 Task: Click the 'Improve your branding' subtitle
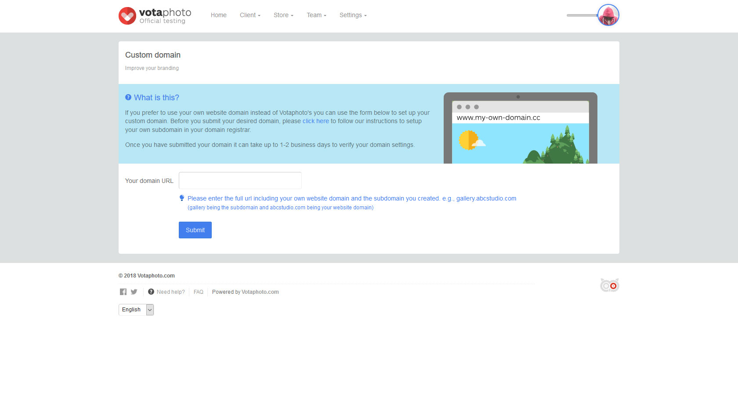[152, 68]
